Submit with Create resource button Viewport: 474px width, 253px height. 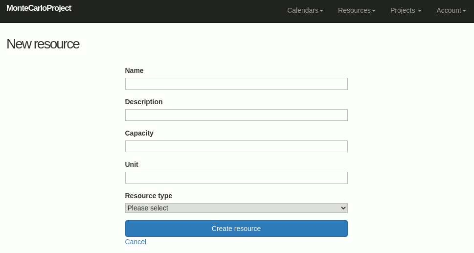[x=236, y=229]
